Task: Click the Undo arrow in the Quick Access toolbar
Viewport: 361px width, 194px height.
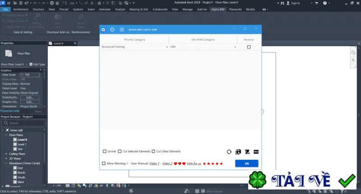Action: (35, 3)
